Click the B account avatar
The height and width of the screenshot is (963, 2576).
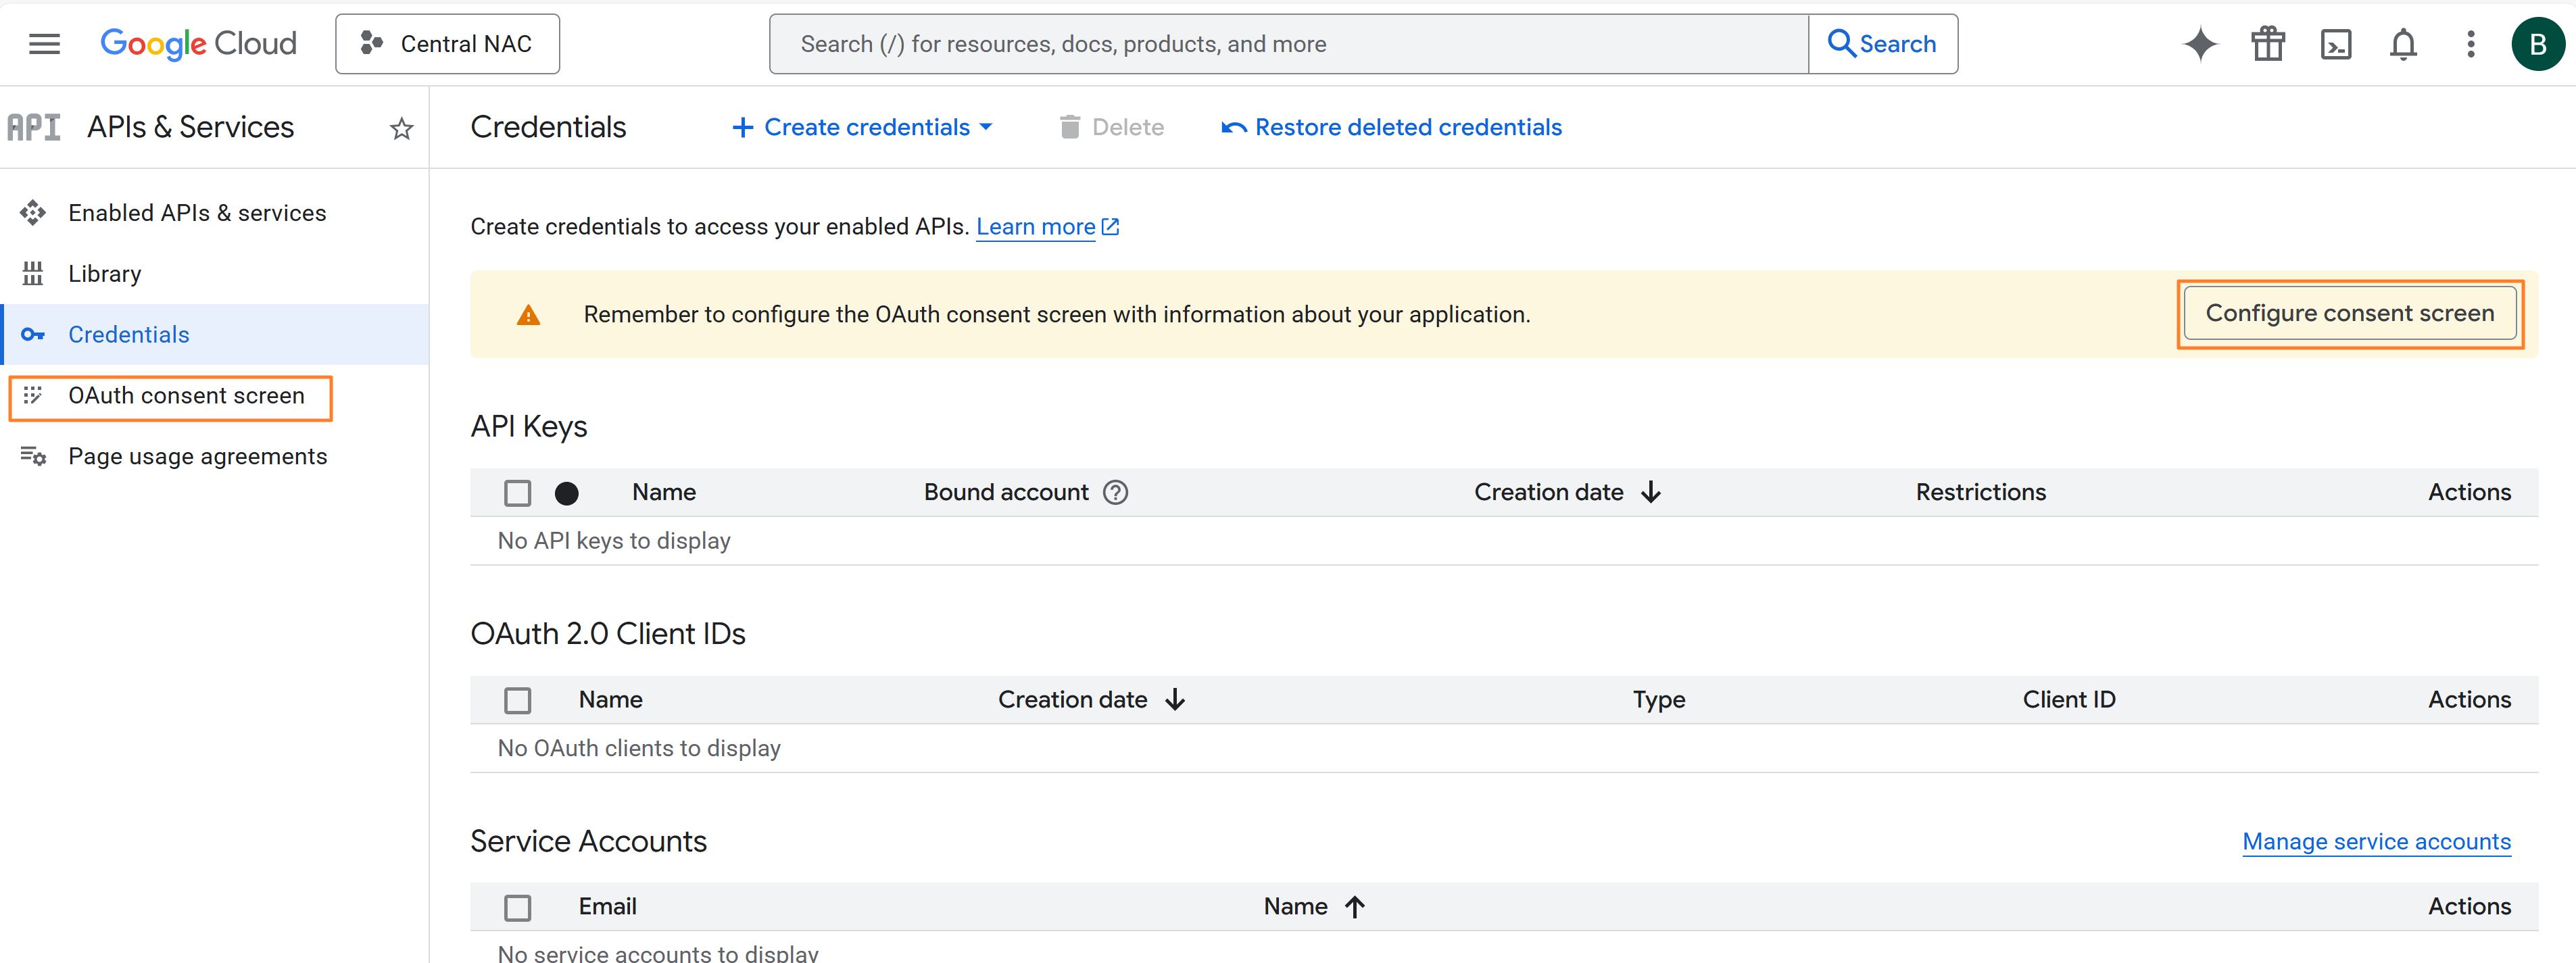tap(2537, 44)
